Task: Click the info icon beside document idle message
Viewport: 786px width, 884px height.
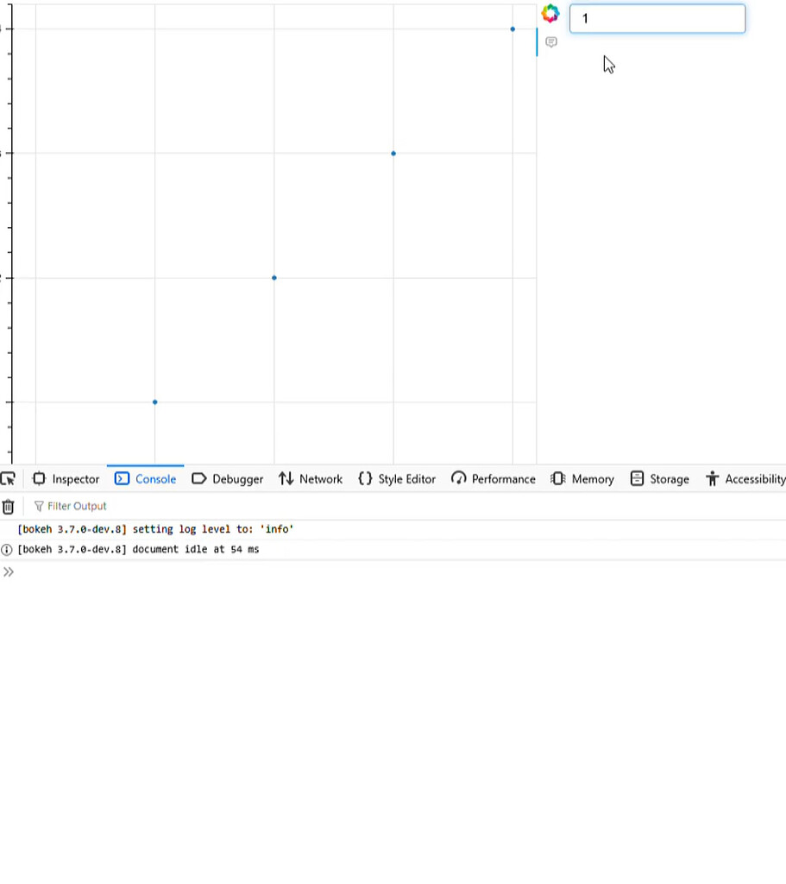Action: (x=7, y=550)
